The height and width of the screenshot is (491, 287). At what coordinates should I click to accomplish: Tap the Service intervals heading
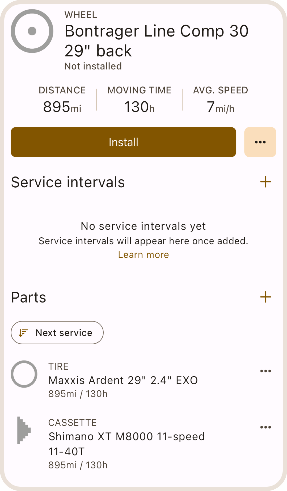(x=68, y=182)
